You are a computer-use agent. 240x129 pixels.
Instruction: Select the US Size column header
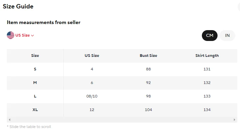click(x=92, y=56)
